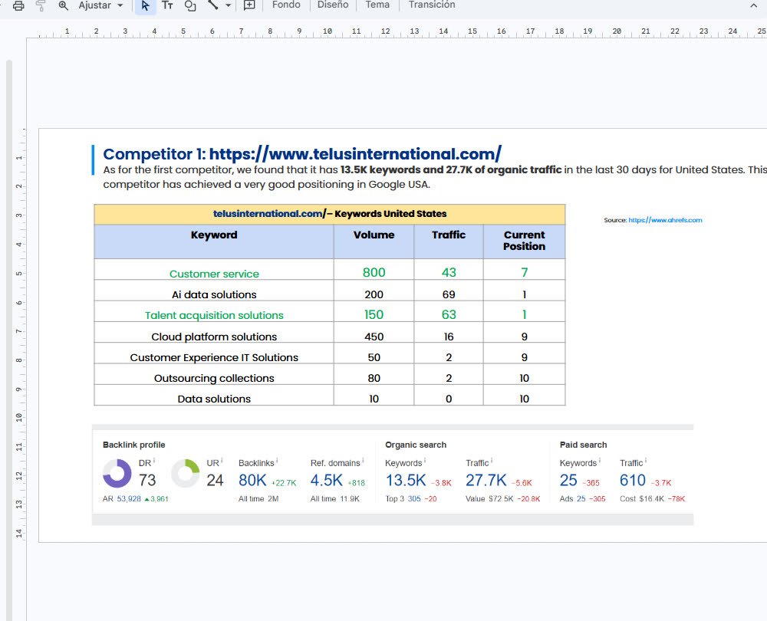Open the Fondo background option
The image size is (767, 621).
286,5
